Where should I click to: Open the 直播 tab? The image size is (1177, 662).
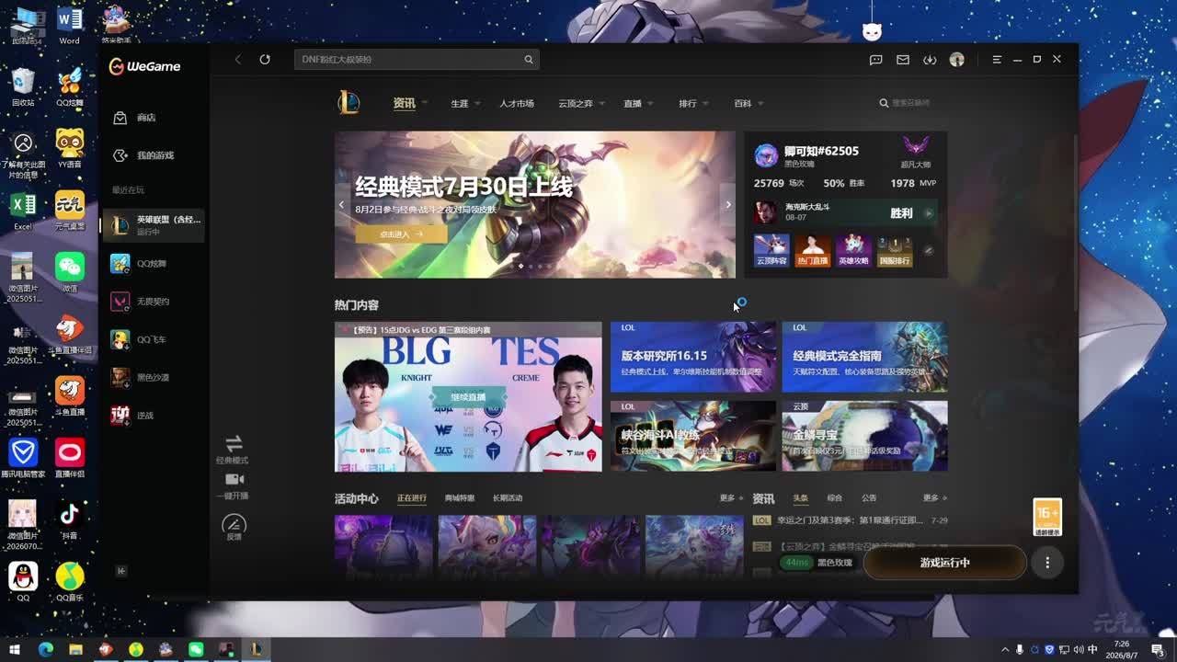pyautogui.click(x=633, y=104)
